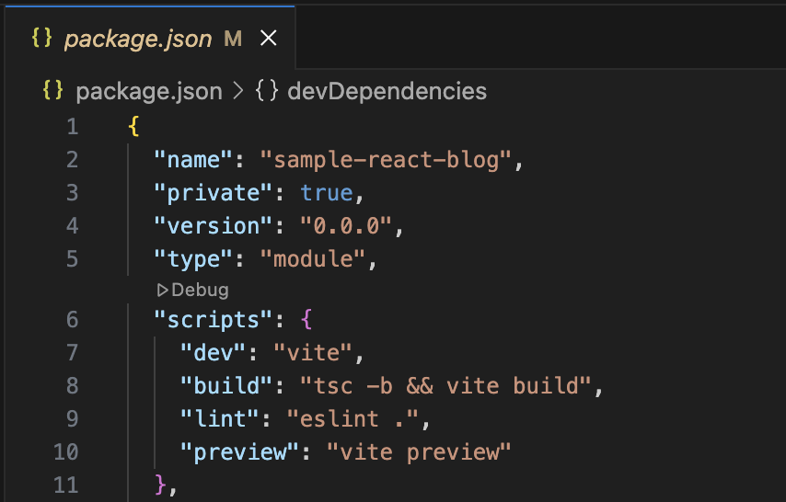Click the JSON braces icon starting the breadcrumb
Viewport: 786px width, 502px height.
tap(53, 91)
